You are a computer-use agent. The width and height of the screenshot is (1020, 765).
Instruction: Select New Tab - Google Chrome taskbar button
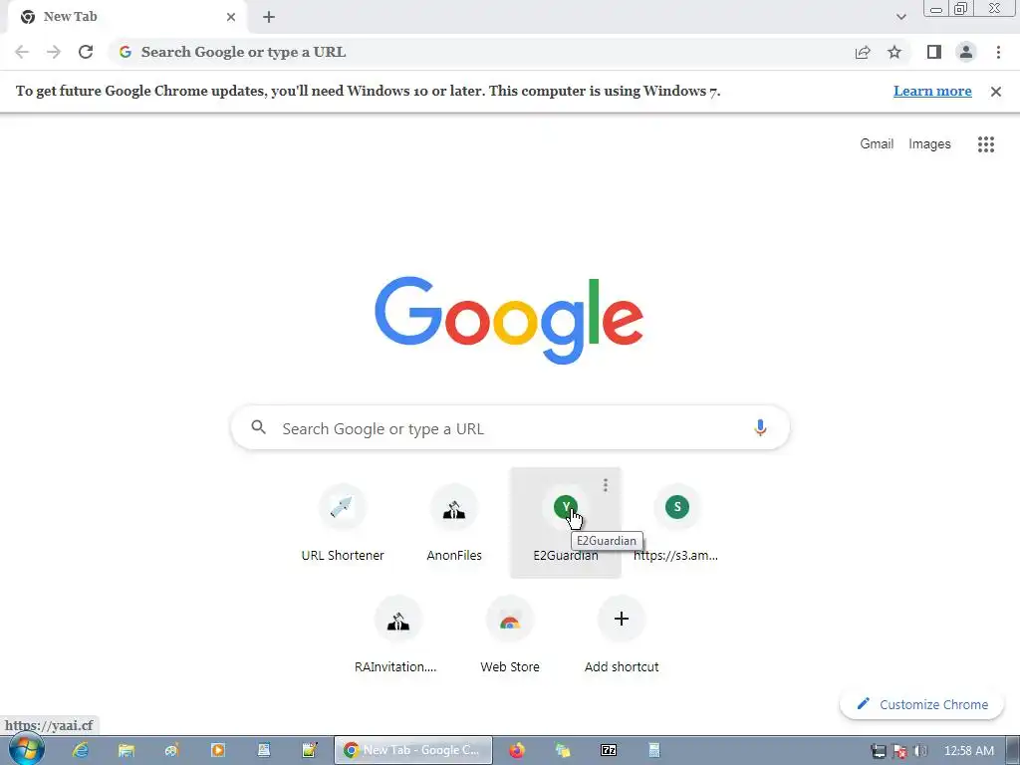(413, 750)
